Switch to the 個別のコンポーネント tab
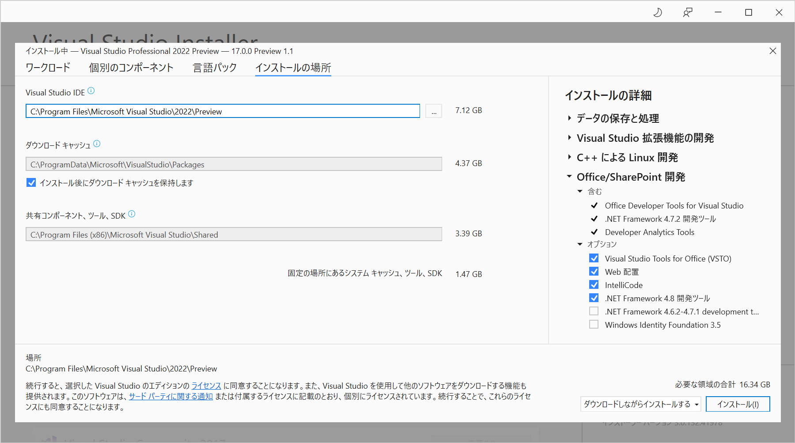The width and height of the screenshot is (795, 443). pyautogui.click(x=131, y=68)
